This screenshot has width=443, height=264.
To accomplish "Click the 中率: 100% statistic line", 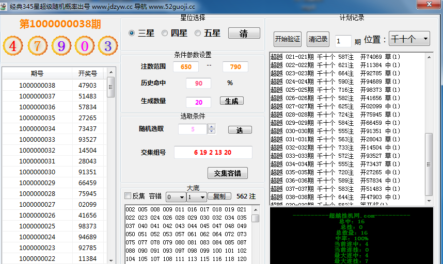I will click(x=352, y=239).
